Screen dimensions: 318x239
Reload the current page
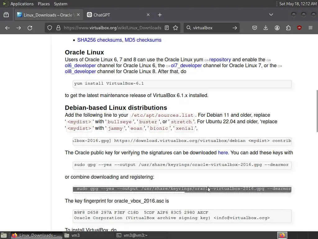(x=30, y=28)
